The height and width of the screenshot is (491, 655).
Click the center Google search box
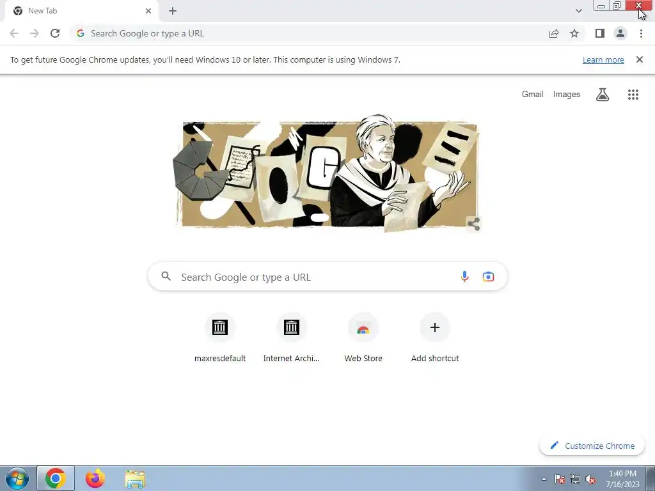click(x=328, y=276)
